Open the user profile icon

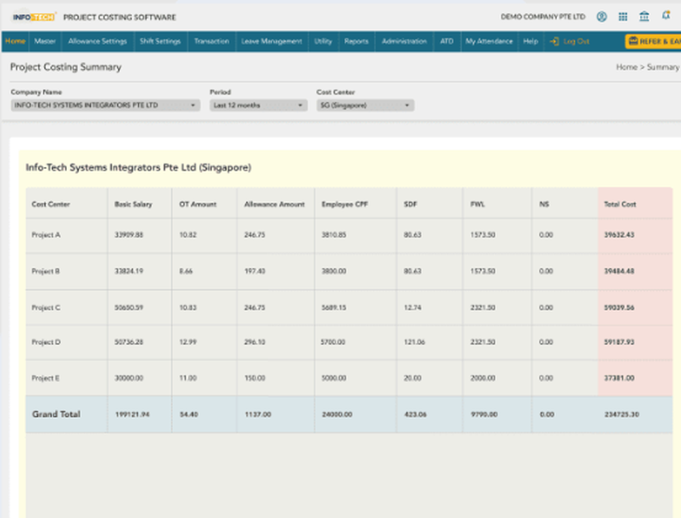pyautogui.click(x=601, y=17)
